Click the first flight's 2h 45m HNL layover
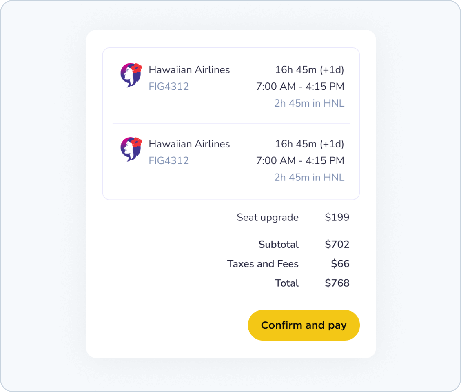Image resolution: width=461 pixels, height=392 pixels. pos(309,103)
